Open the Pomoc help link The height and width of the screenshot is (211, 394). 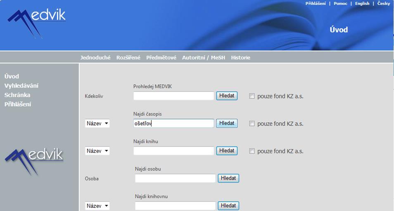coord(340,4)
